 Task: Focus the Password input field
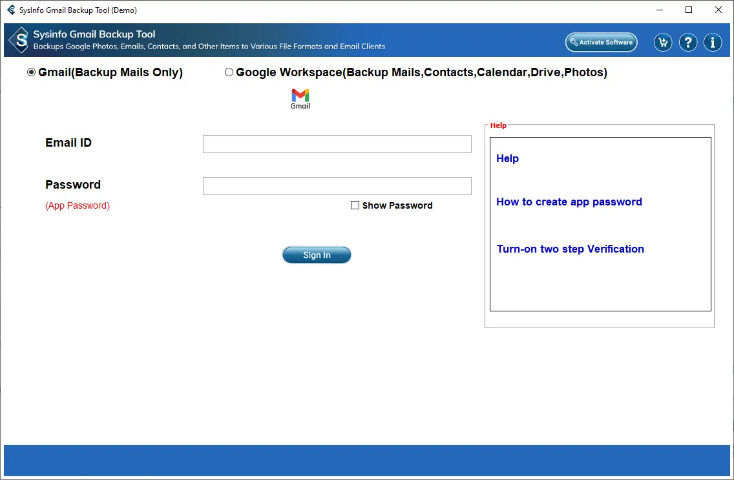pyautogui.click(x=337, y=186)
